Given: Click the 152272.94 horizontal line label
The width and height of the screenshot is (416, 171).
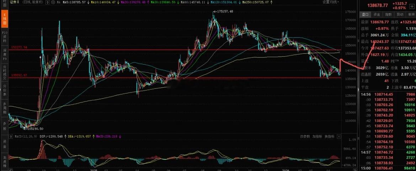Looking at the screenshot, I should pyautogui.click(x=19, y=48).
